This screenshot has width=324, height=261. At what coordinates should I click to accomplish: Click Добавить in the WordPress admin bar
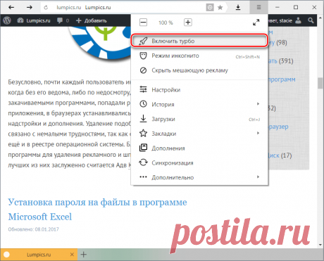[92, 20]
